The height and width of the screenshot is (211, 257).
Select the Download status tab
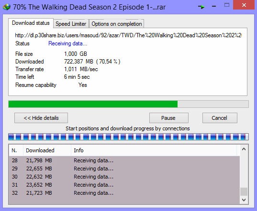pyautogui.click(x=31, y=23)
